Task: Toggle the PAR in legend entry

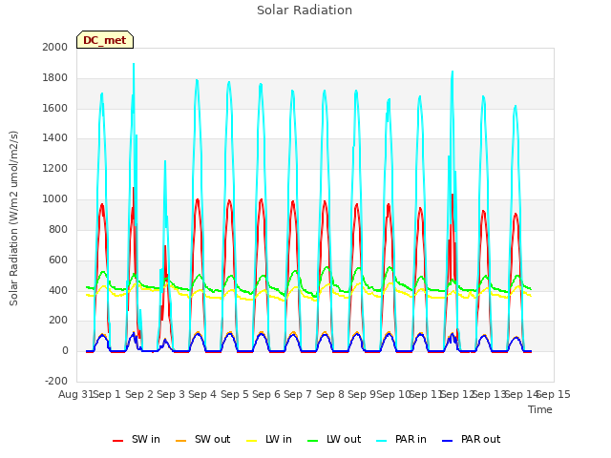Action: pos(401,439)
